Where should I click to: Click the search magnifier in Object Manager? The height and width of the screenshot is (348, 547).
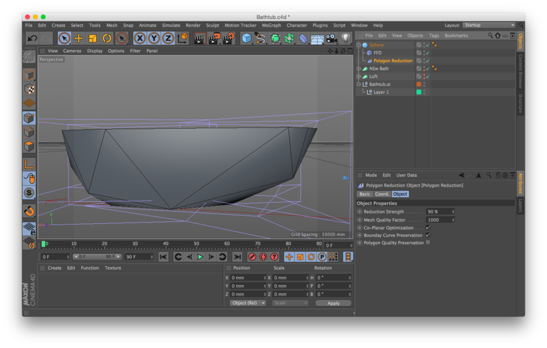point(490,35)
